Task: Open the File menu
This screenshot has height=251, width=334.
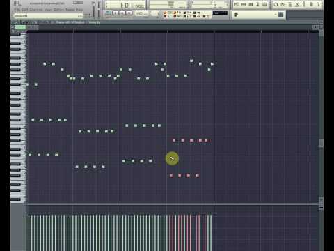Action: (17, 10)
